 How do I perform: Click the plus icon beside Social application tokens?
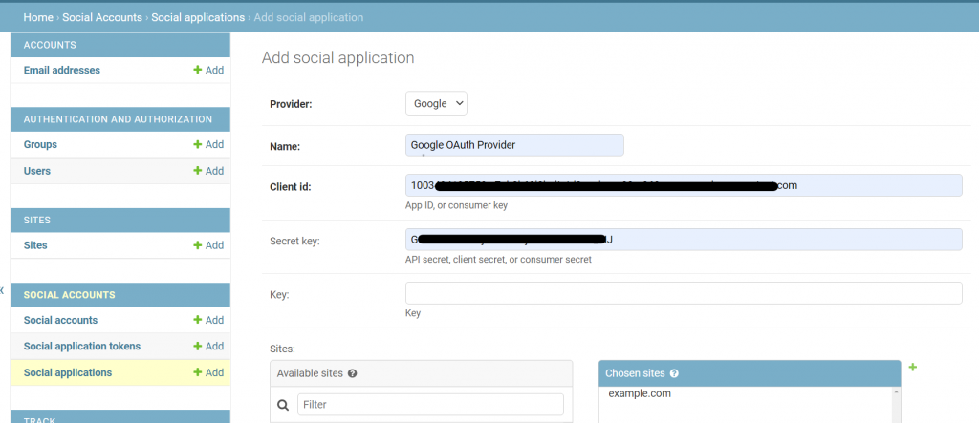[x=198, y=346]
